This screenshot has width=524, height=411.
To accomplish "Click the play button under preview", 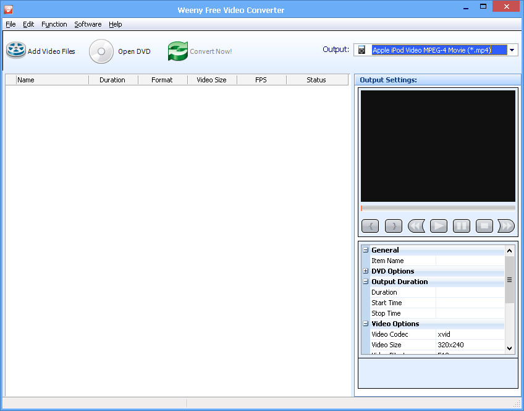I will pos(439,226).
